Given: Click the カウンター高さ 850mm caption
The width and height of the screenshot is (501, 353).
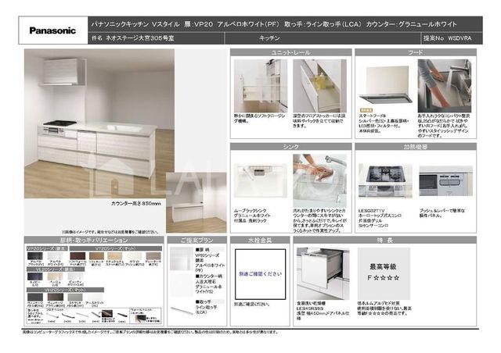Looking at the screenshot, I should [135, 204].
